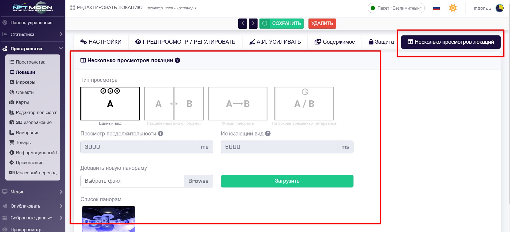The image size is (510, 232).
Task: Click help icon next to Просмотр продолжительности
Action: coord(161,134)
